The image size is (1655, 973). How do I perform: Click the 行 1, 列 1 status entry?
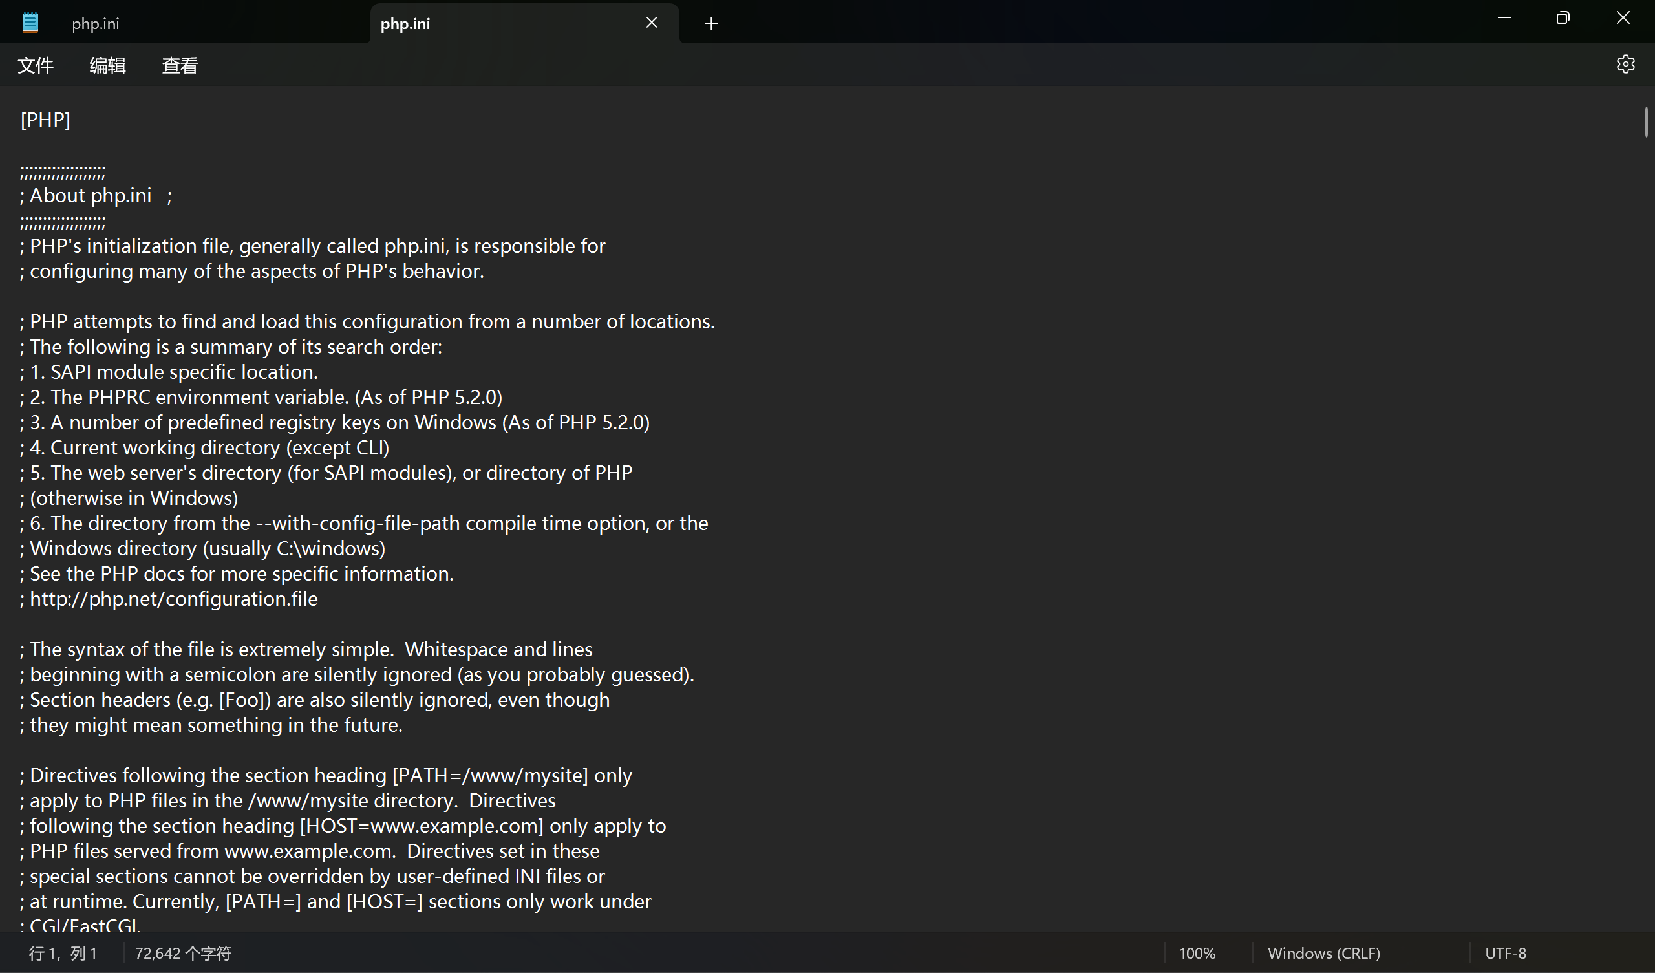pyautogui.click(x=63, y=954)
